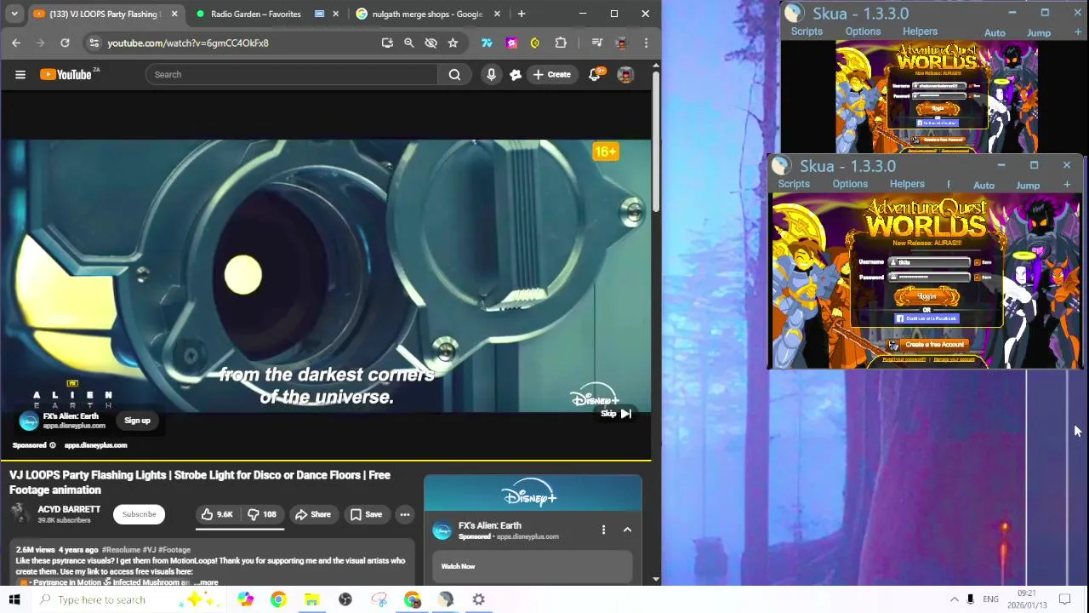This screenshot has height=613, width=1089.
Task: Toggle the eye-slash tracking protection icon
Action: (x=430, y=43)
